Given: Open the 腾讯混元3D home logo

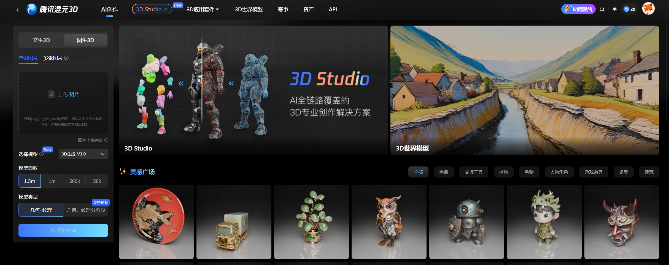Looking at the screenshot, I should click(x=52, y=9).
